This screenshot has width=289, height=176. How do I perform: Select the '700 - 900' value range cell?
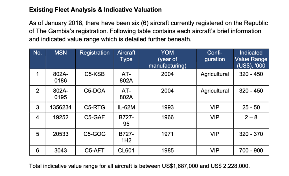[251, 151]
